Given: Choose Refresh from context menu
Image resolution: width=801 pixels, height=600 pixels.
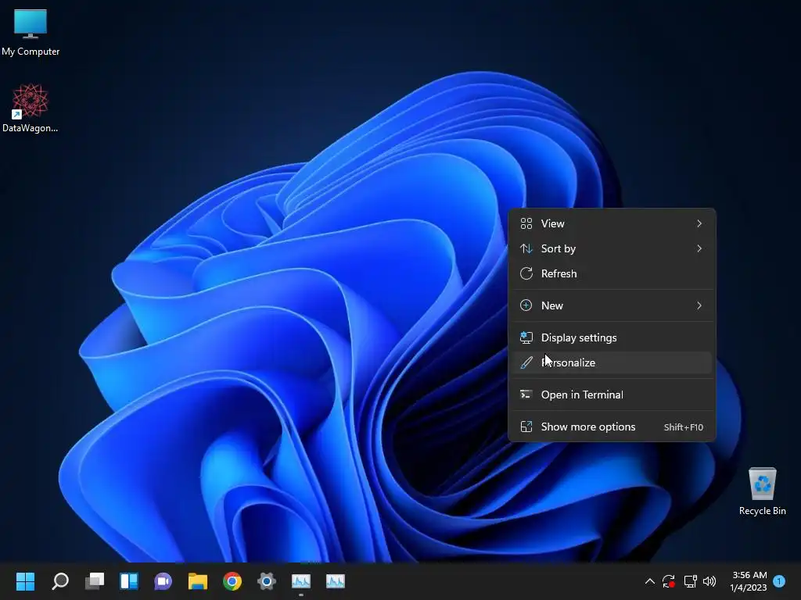Looking at the screenshot, I should [x=612, y=273].
